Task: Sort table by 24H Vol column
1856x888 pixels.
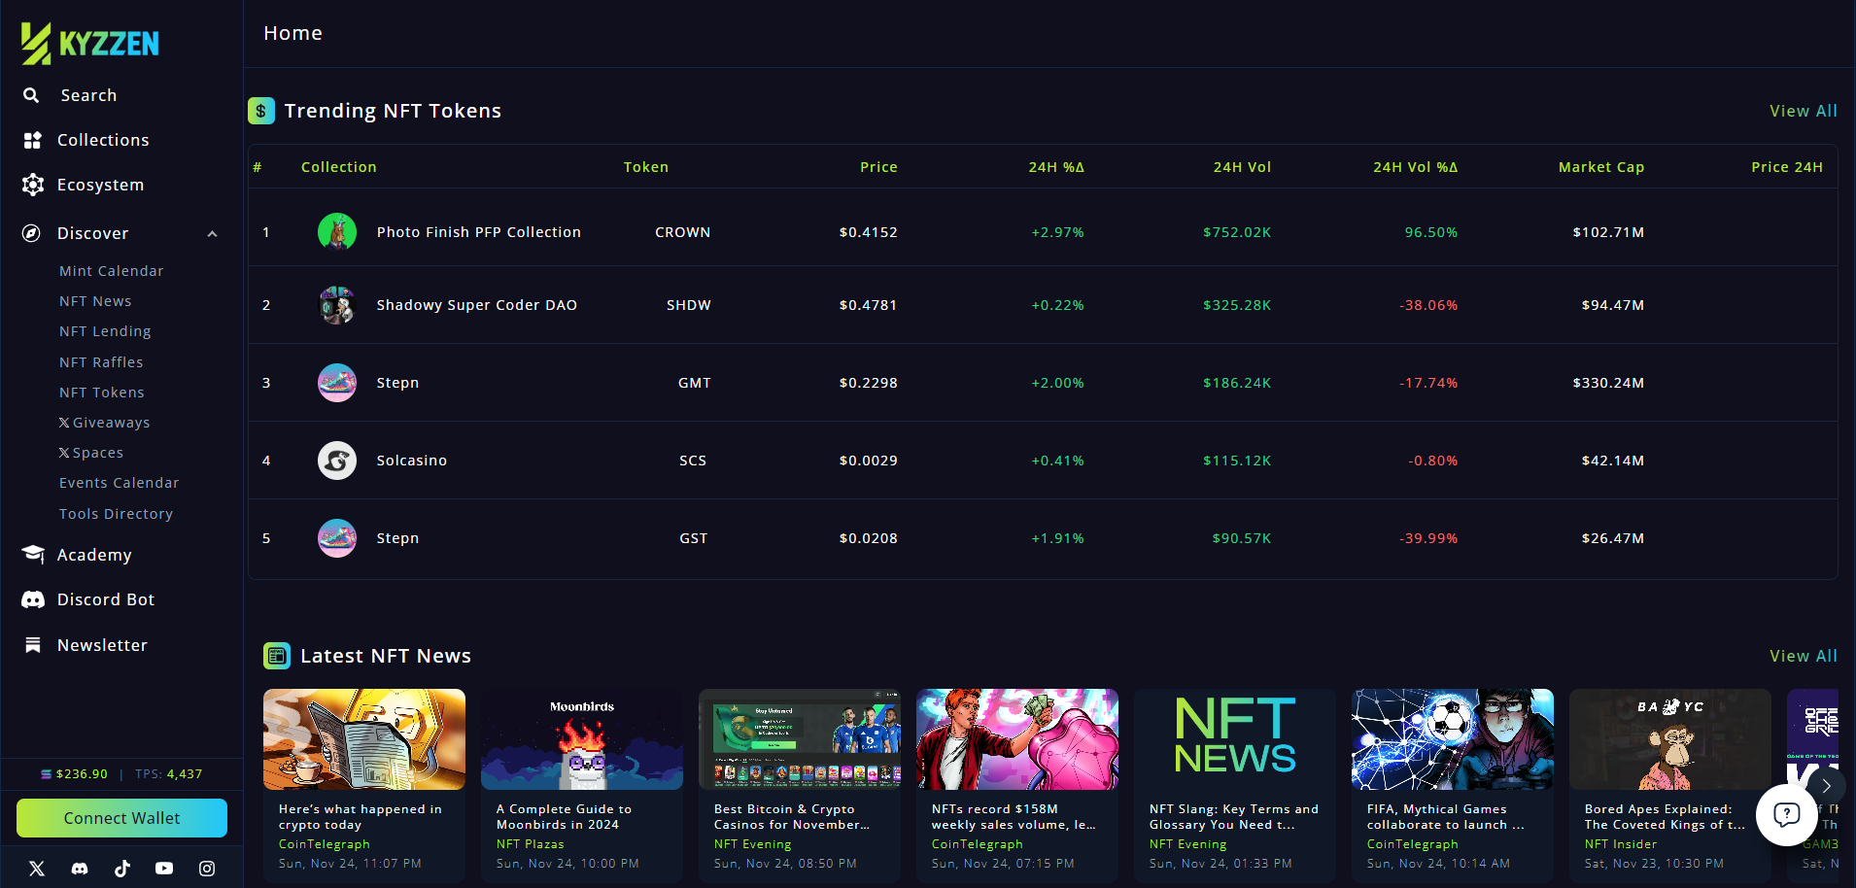Action: pos(1241,167)
